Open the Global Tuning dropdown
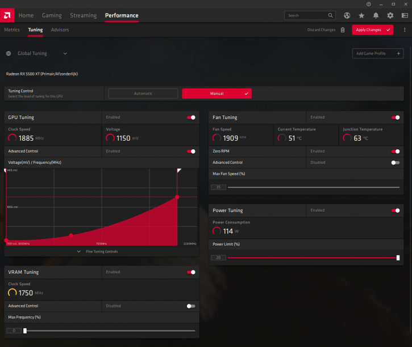 pyautogui.click(x=65, y=53)
